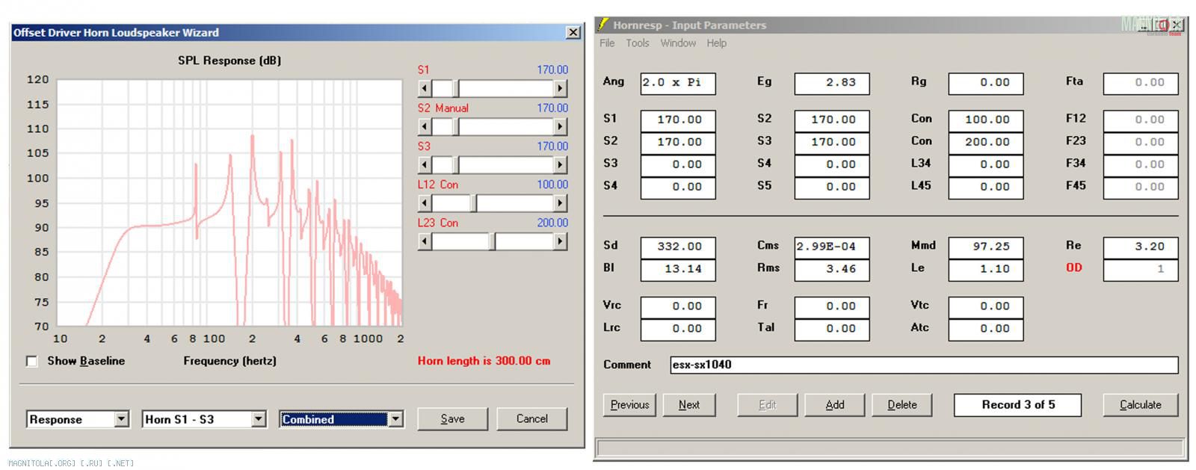This screenshot has width=1196, height=470.
Task: Go to the Next record
Action: (x=688, y=405)
